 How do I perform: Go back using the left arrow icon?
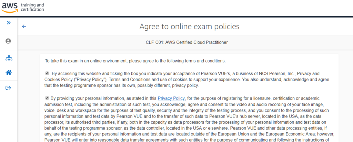pyautogui.click(x=24, y=27)
